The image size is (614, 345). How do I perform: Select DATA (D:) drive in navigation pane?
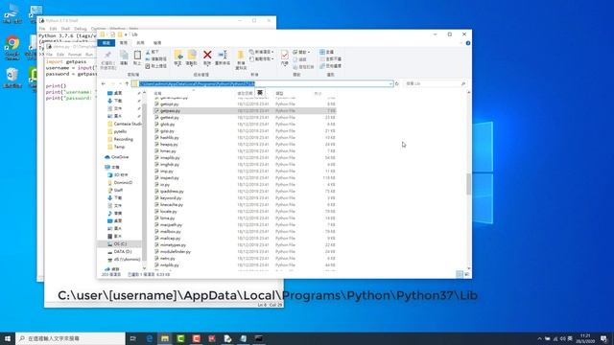coord(122,251)
